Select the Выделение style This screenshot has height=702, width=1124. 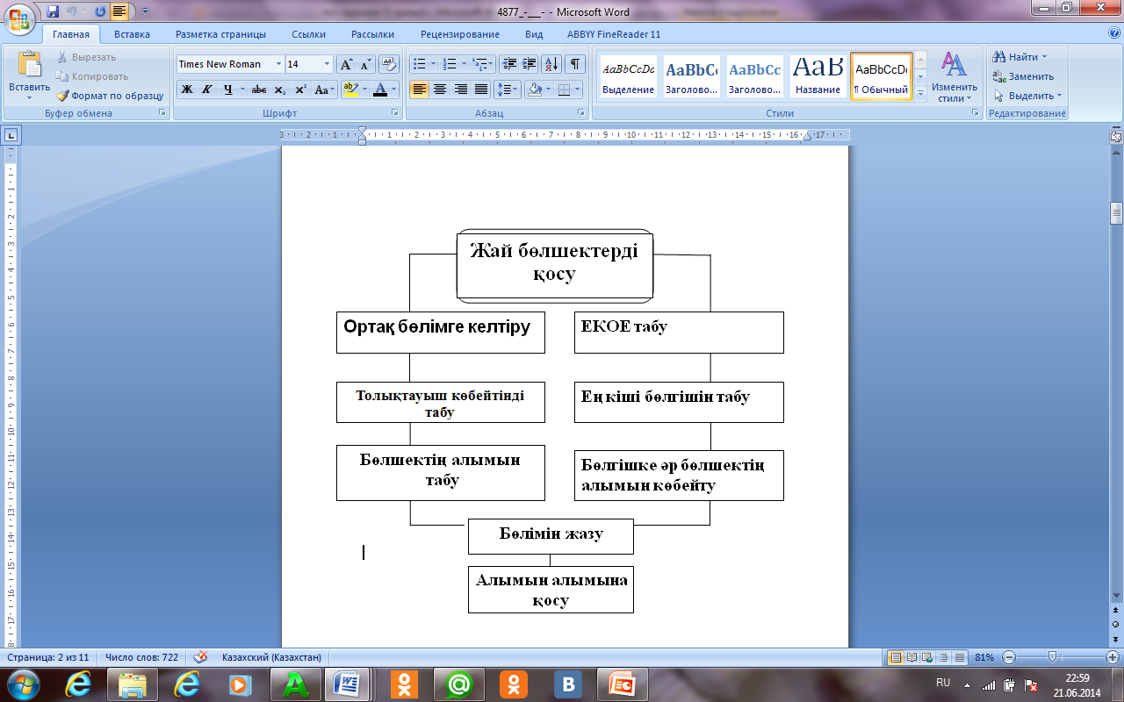[x=629, y=76]
